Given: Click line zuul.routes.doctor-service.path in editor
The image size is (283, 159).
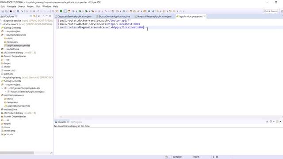Looking at the screenshot, I should point(95,21).
